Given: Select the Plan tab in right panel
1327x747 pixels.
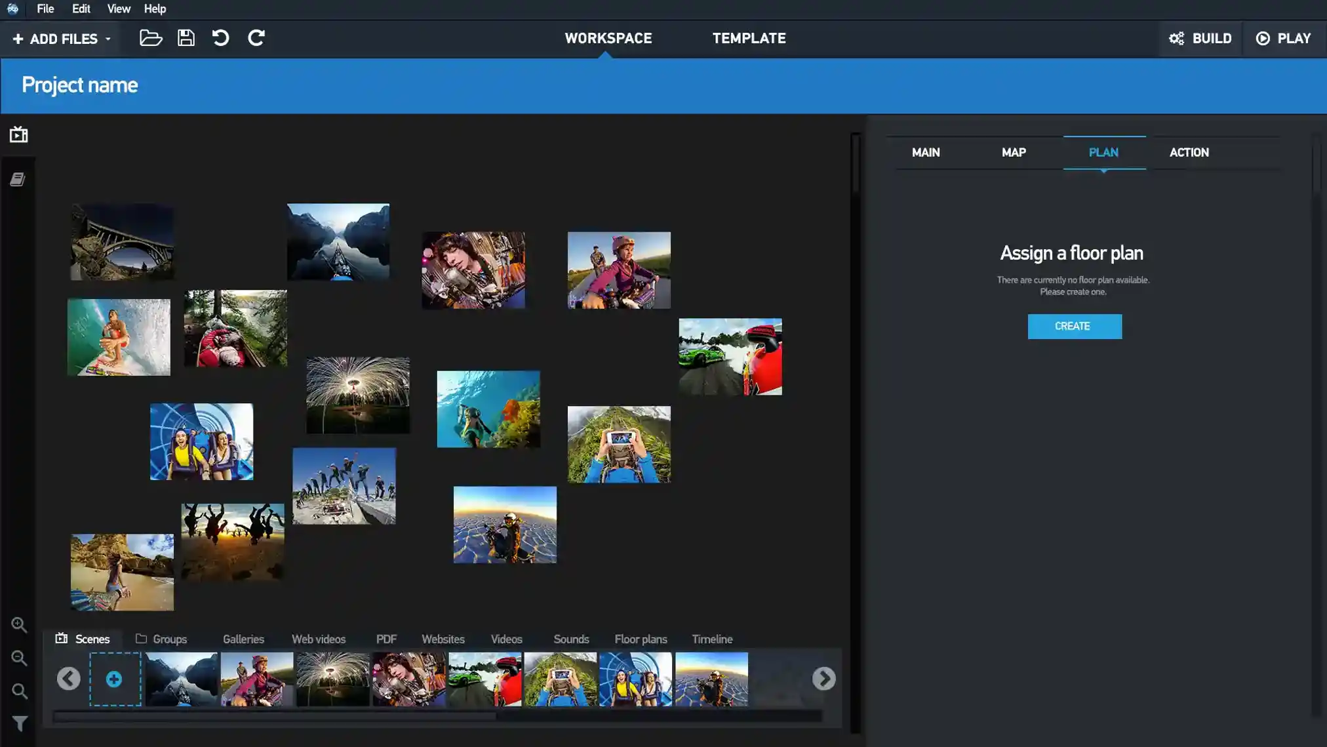Looking at the screenshot, I should (x=1104, y=153).
